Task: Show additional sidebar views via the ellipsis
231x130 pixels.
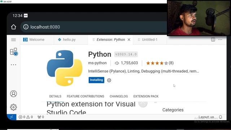Action: 13,65
